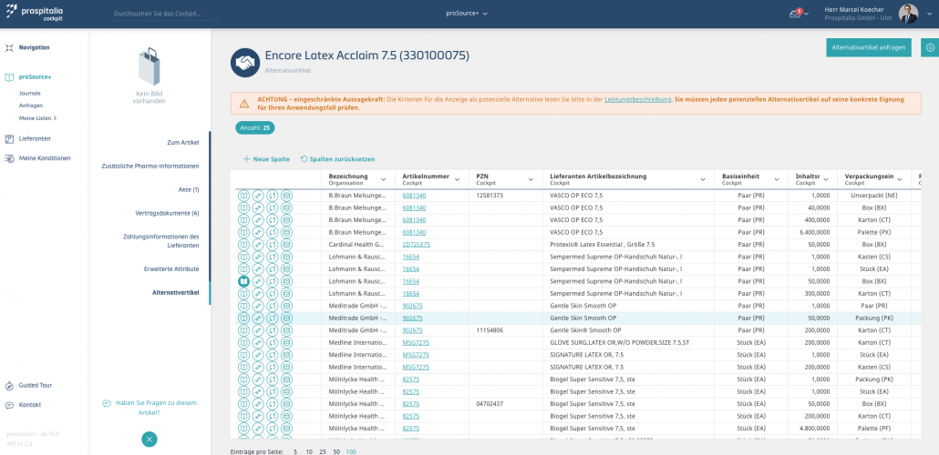Click stack icon in Biogel Palette (PF) row
Screen dimensions: 939x455
pos(286,428)
